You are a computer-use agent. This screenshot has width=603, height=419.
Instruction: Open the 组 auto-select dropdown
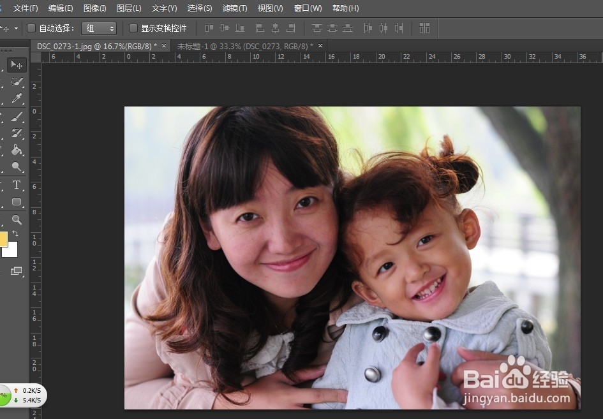[99, 29]
